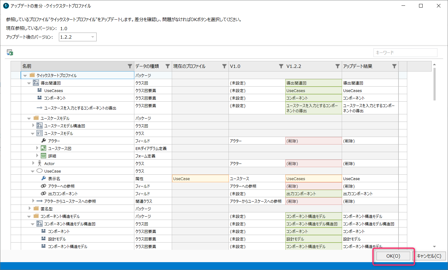Collapse the クイックスタートプロファイル root node
Viewport: 448px width, 270px height.
(25, 75)
